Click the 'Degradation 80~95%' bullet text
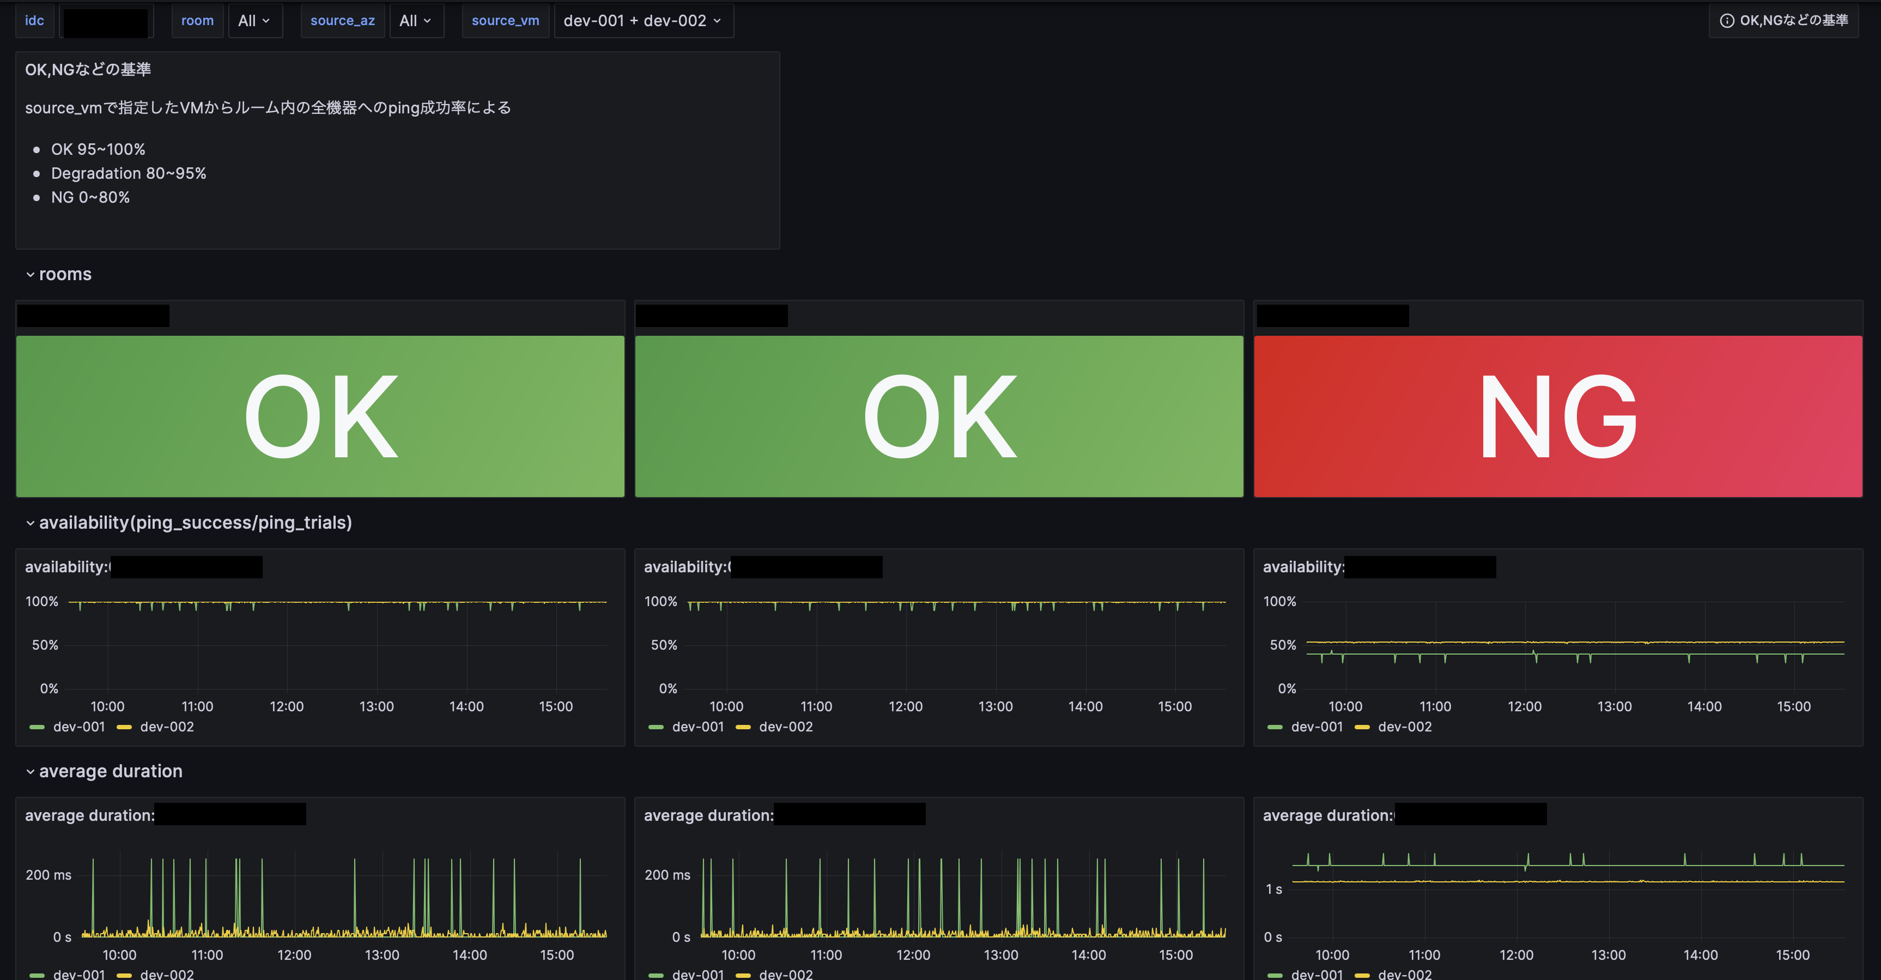The image size is (1881, 980). coord(129,173)
